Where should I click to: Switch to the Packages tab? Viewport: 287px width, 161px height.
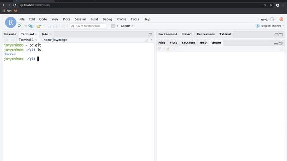188,43
